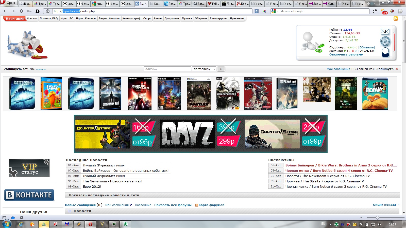
Task: Add a new tab with the plus button
Action: (368, 4)
